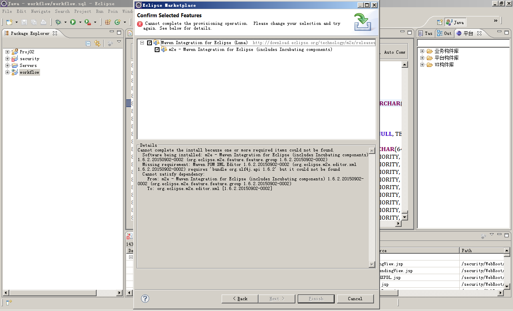Click the green Run icon
The width and height of the screenshot is (513, 311).
pos(73,22)
